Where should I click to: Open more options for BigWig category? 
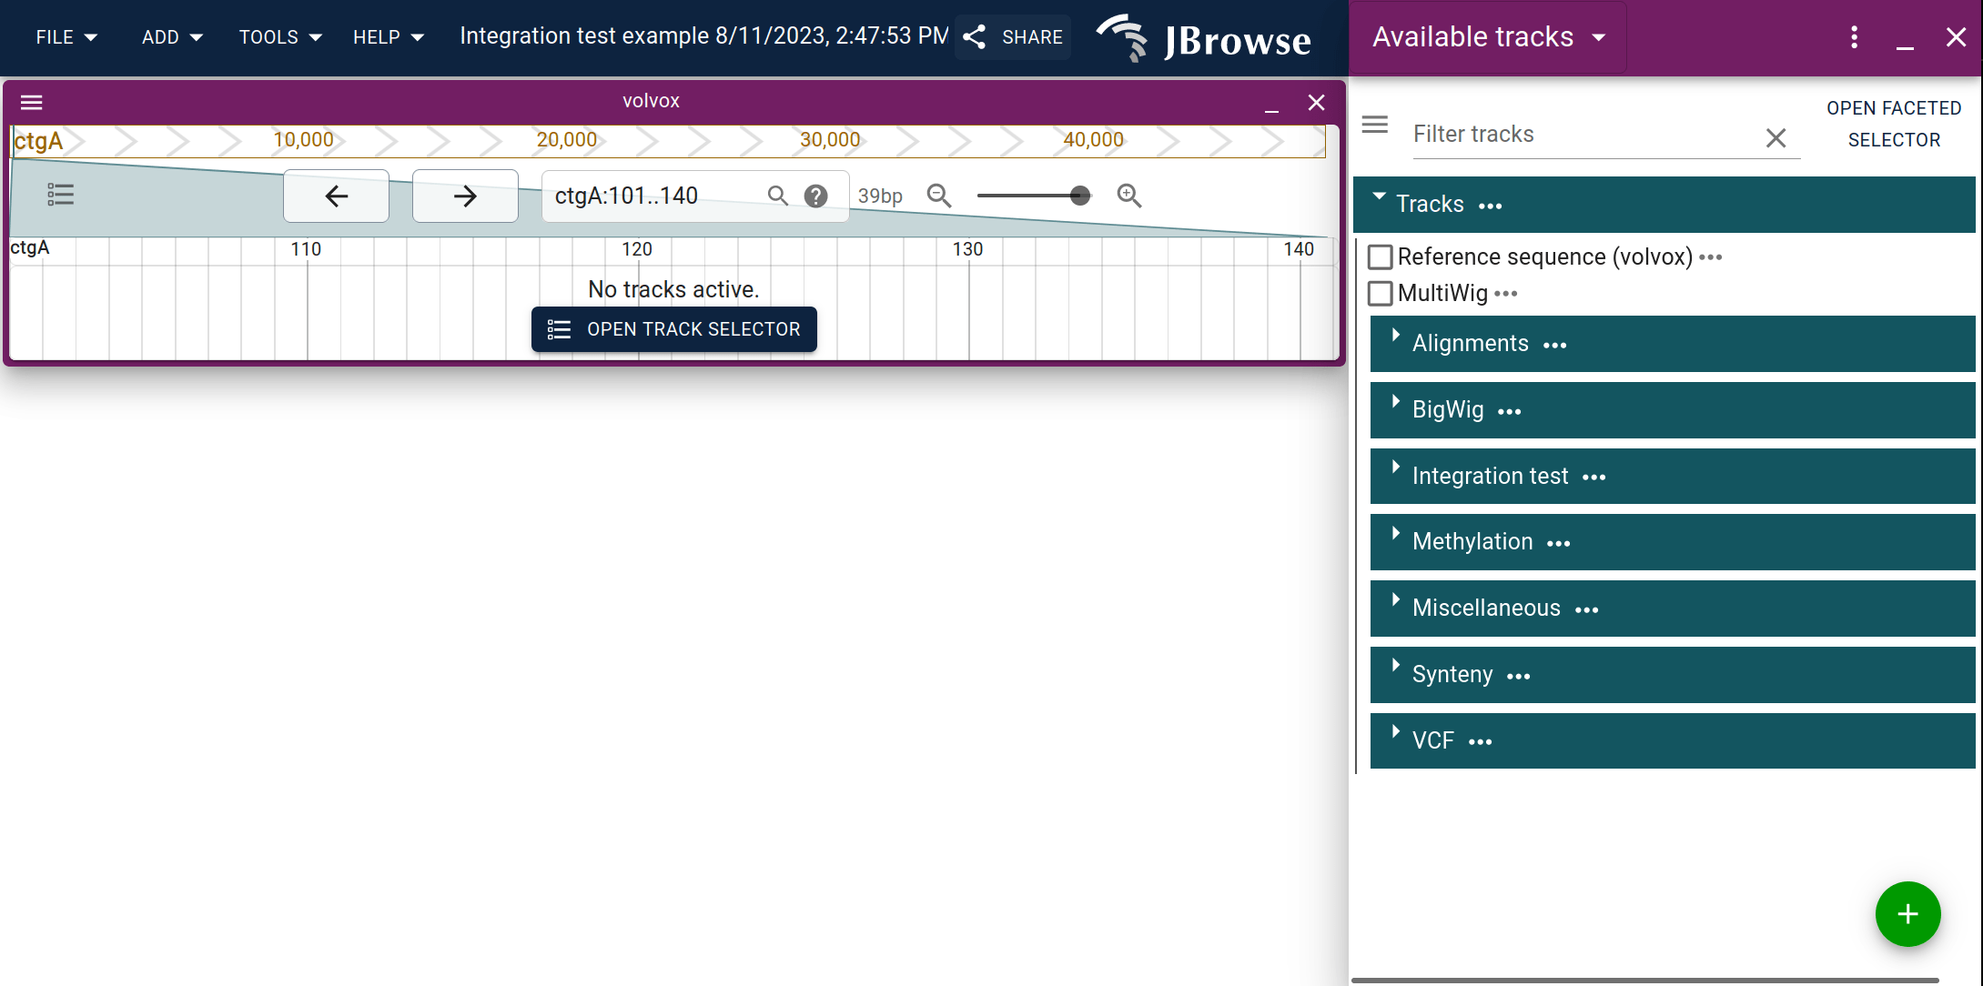tap(1510, 411)
